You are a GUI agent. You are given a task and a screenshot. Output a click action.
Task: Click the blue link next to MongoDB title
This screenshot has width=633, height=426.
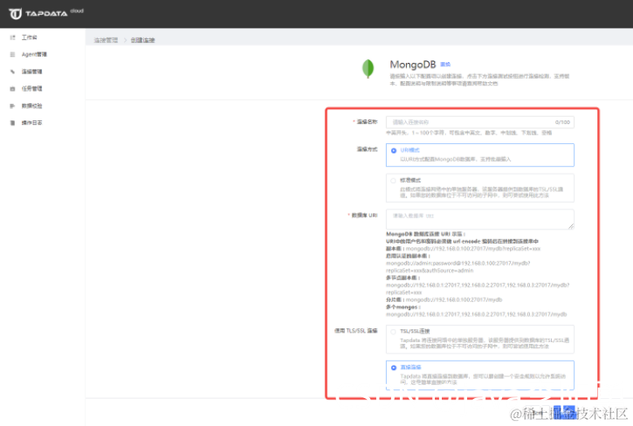[x=445, y=65]
